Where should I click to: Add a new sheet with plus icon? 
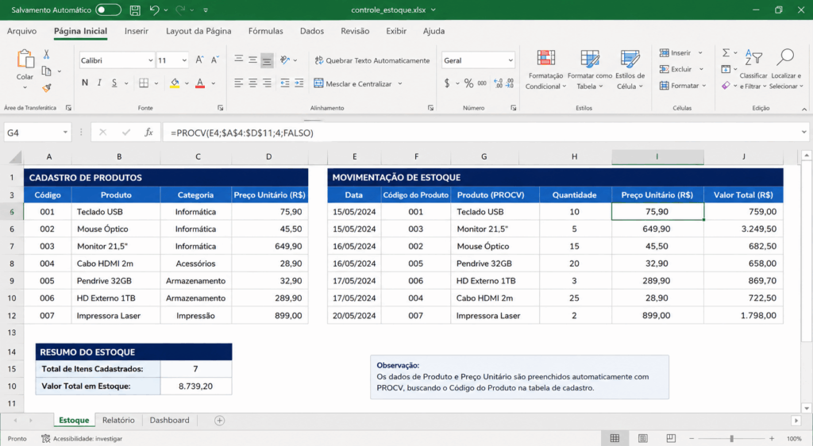[x=219, y=421]
